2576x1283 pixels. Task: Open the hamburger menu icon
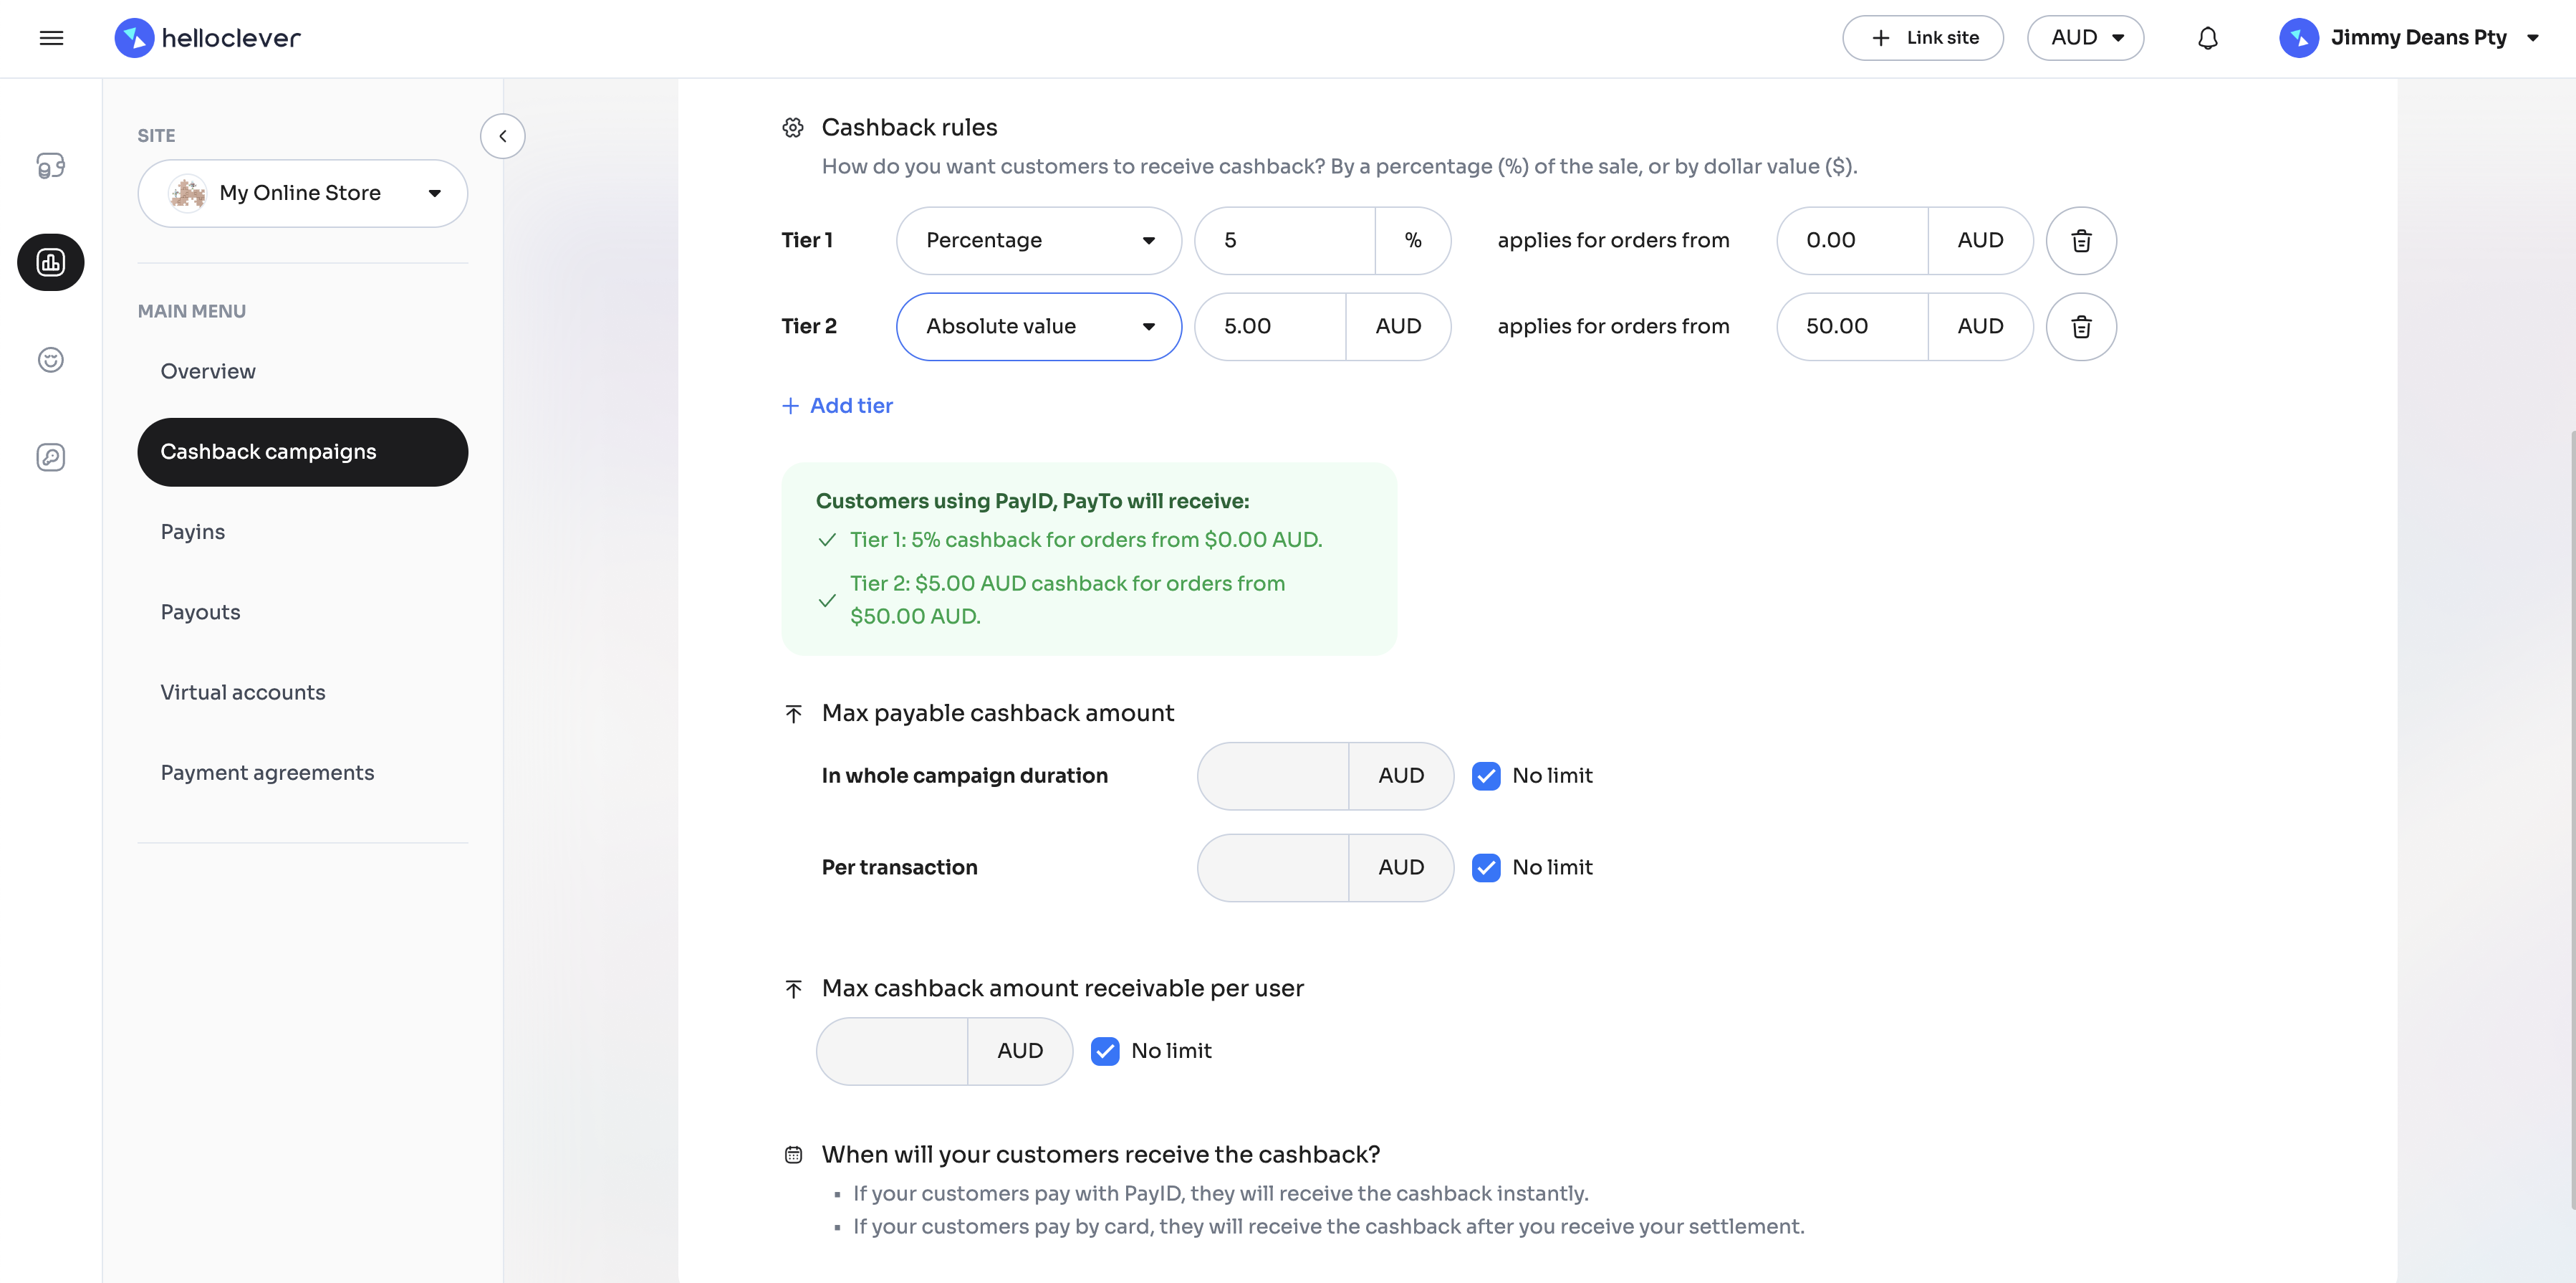point(51,38)
